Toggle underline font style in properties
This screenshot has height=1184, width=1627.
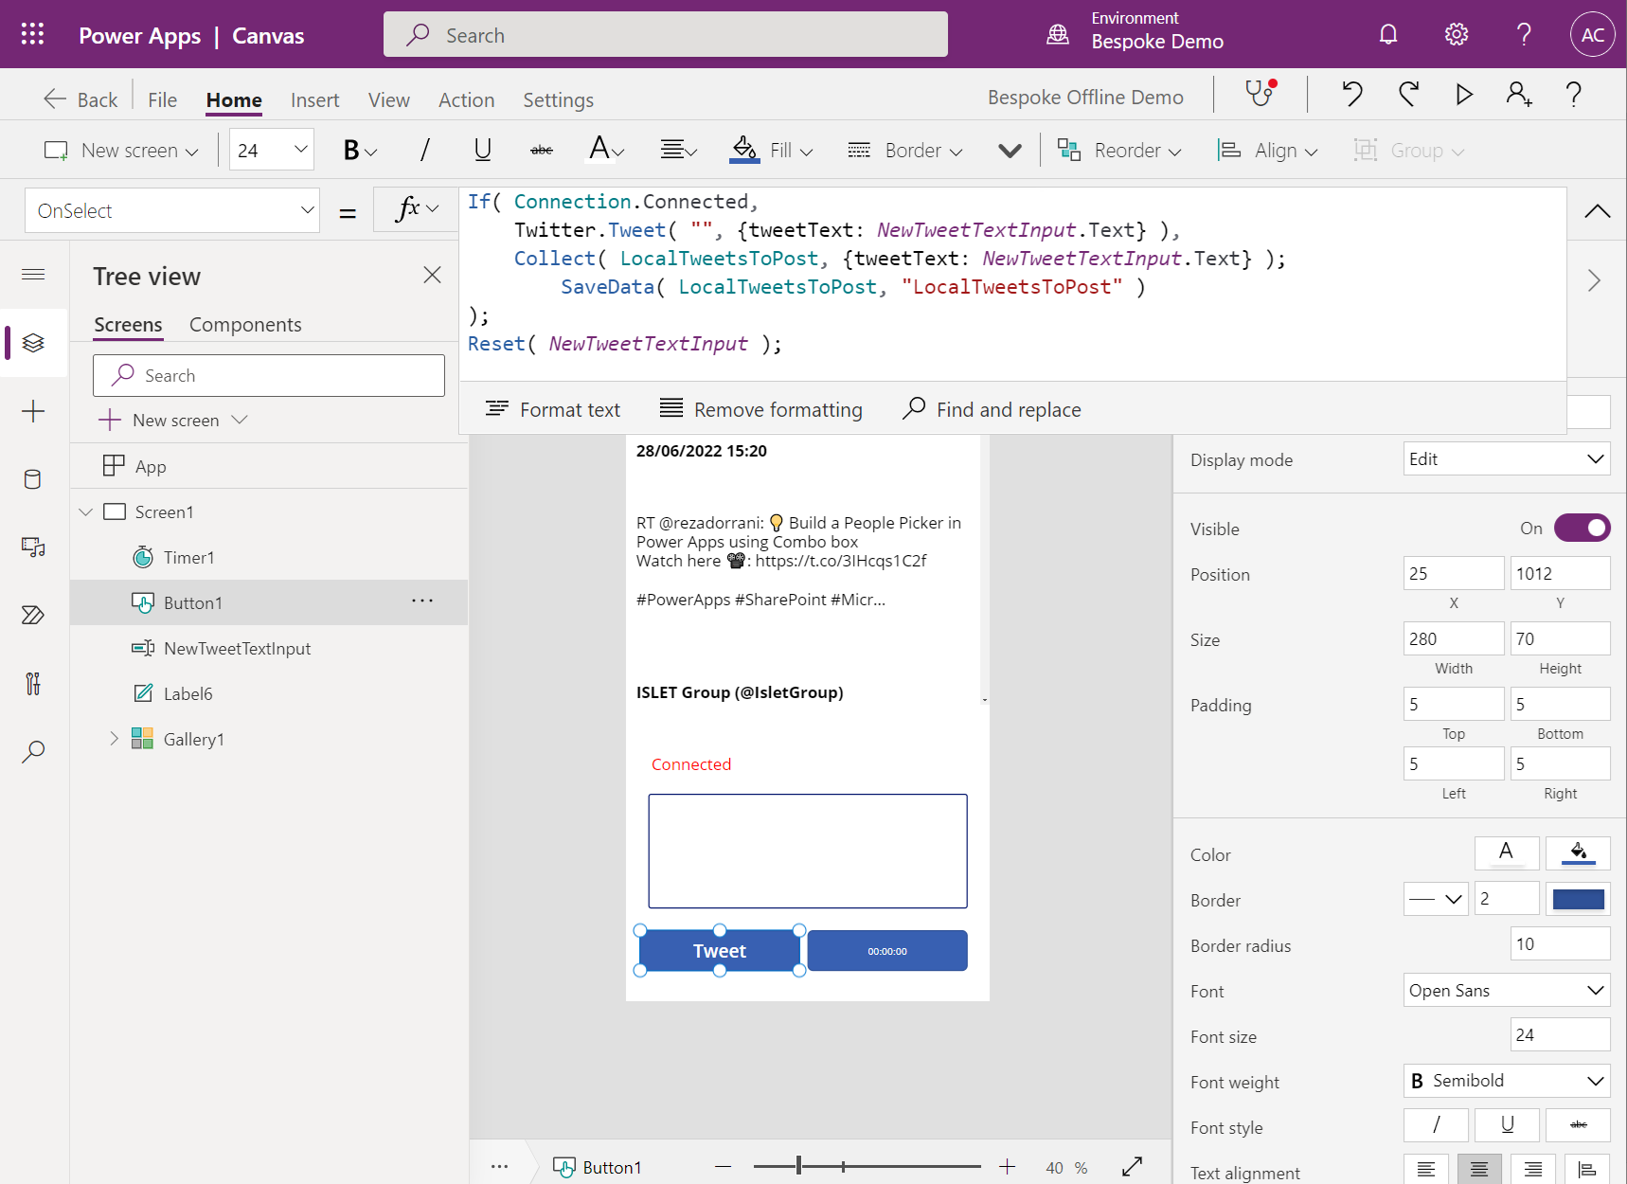1508,1125
